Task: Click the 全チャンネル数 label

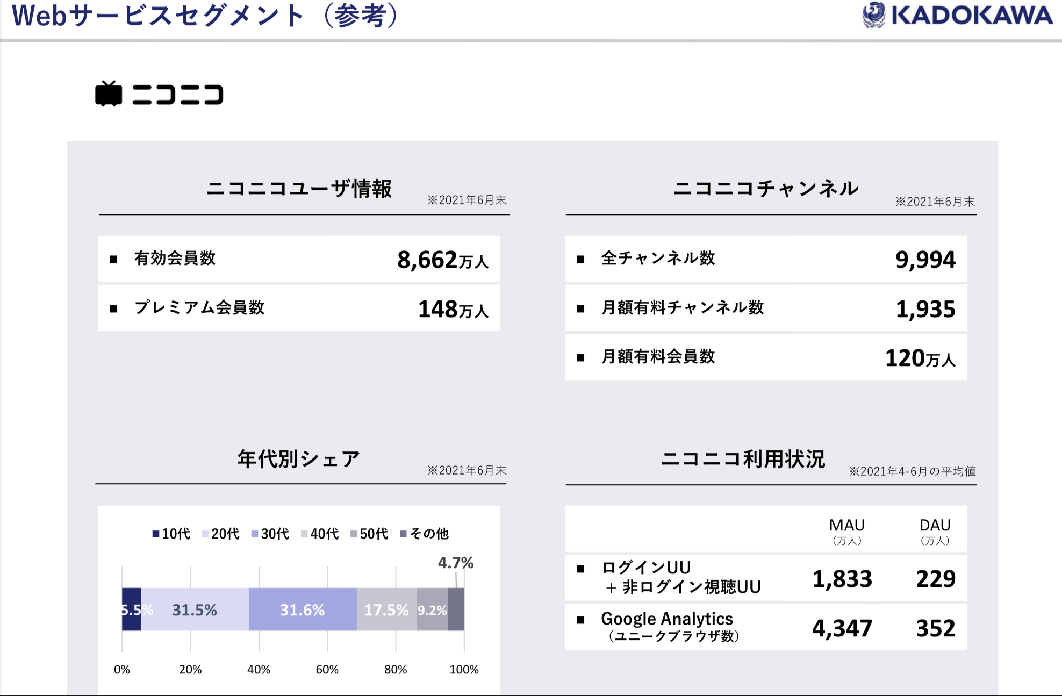Action: pos(658,259)
